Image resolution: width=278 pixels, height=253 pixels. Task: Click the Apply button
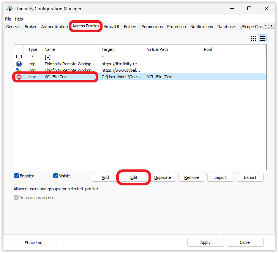(205, 242)
